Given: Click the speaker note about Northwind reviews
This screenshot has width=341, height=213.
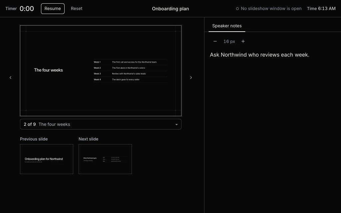Looking at the screenshot, I should tap(259, 55).
